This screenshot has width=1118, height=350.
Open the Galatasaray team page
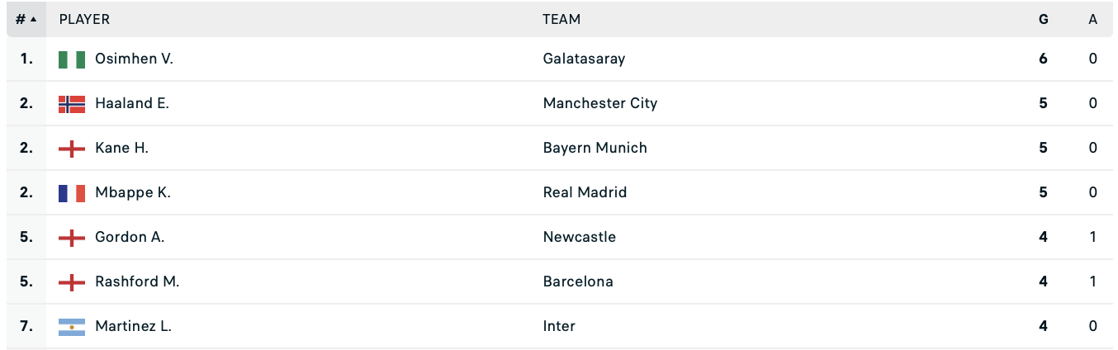tap(584, 59)
